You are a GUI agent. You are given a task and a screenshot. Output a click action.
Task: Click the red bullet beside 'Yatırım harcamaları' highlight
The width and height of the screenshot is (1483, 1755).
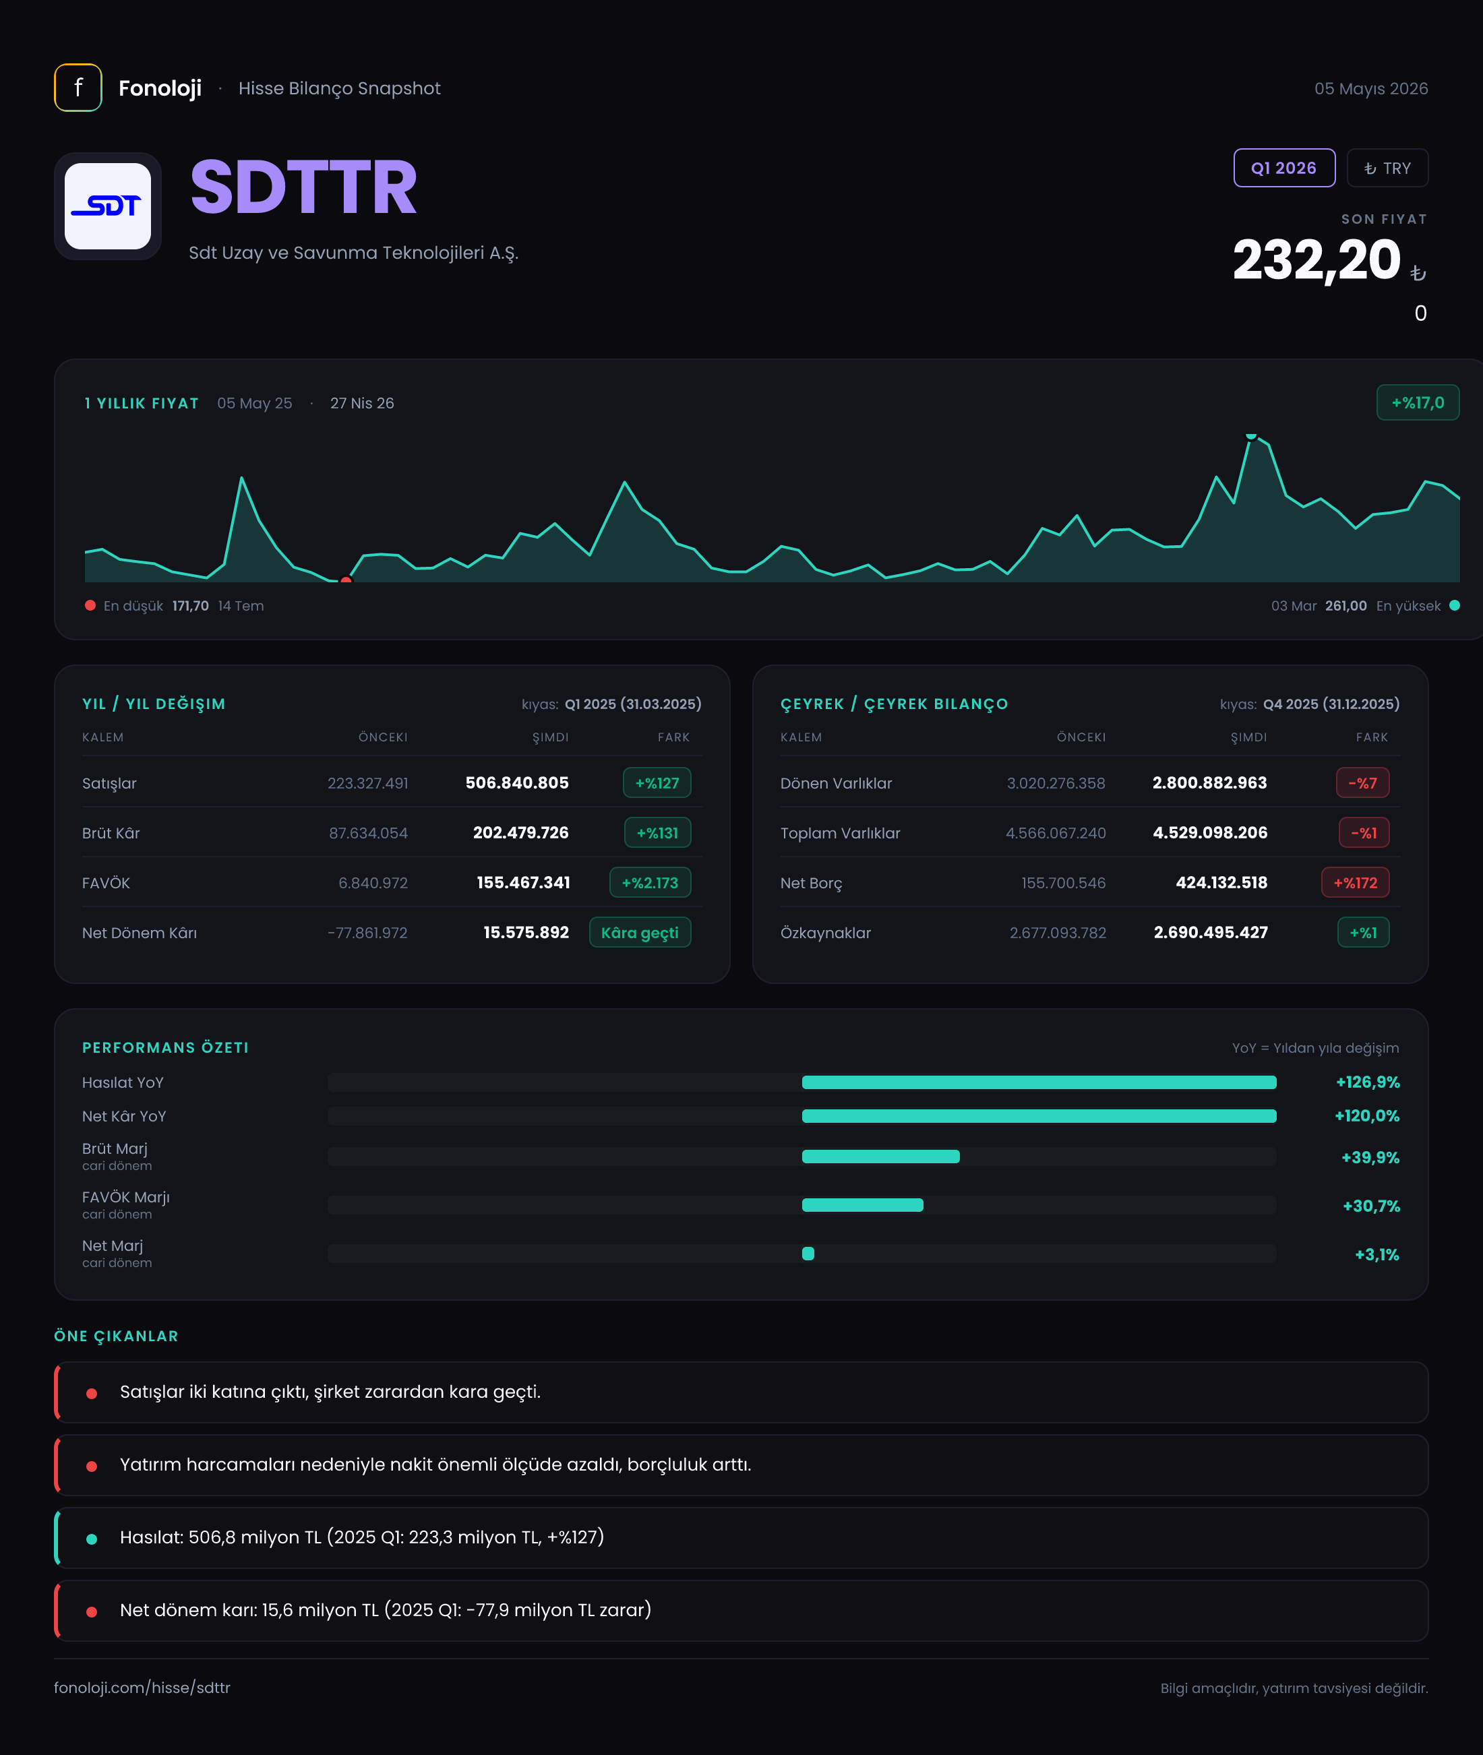click(x=92, y=1467)
